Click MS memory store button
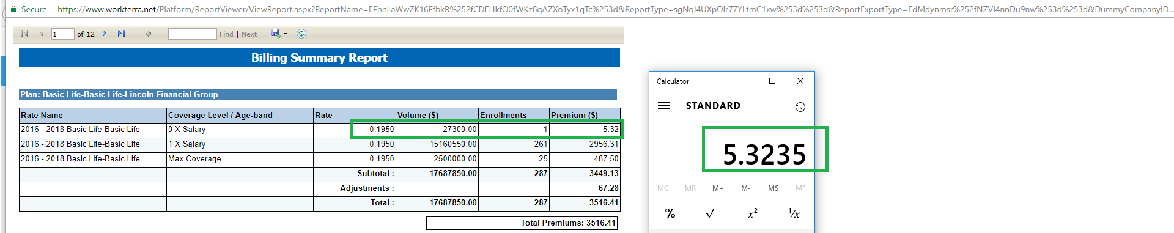 [x=773, y=188]
